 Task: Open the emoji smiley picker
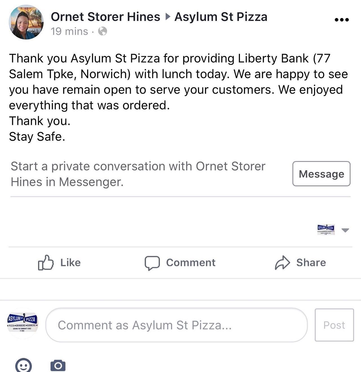pyautogui.click(x=23, y=366)
